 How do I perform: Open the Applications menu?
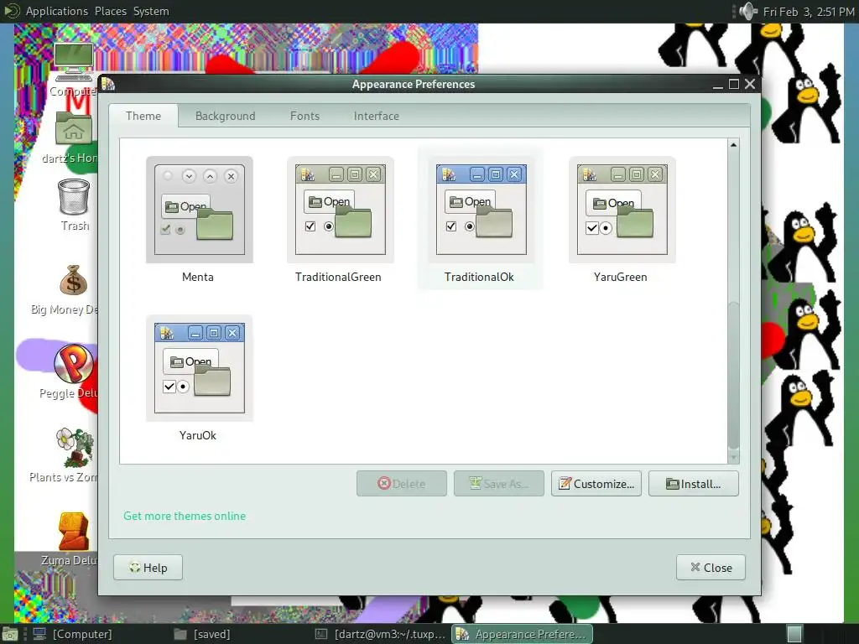point(57,11)
